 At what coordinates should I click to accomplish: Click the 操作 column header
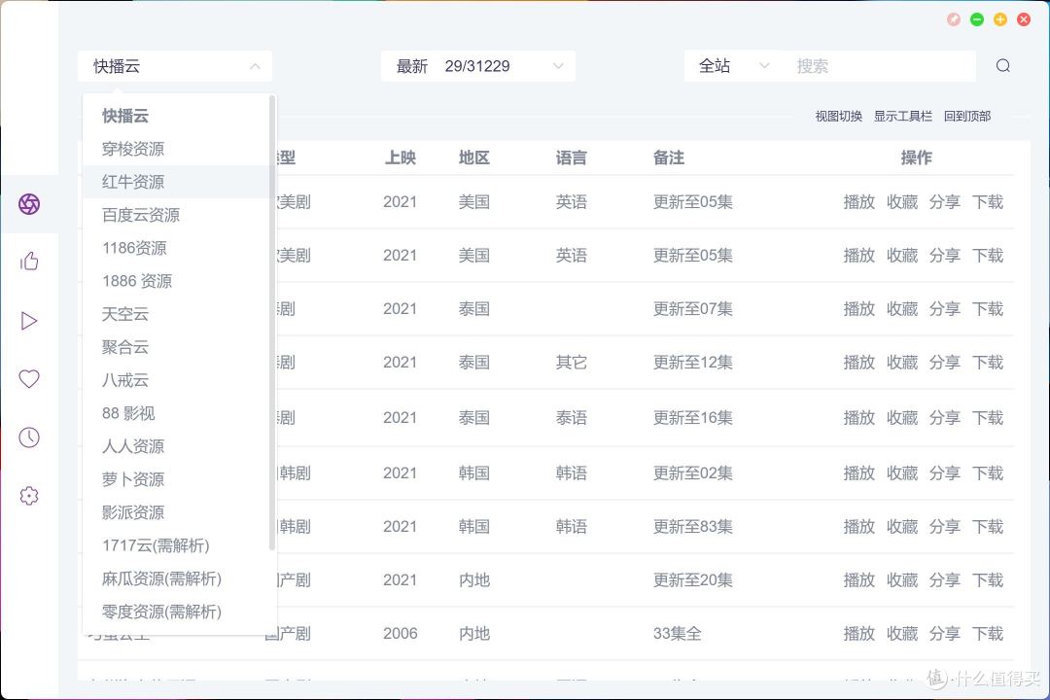(x=917, y=158)
